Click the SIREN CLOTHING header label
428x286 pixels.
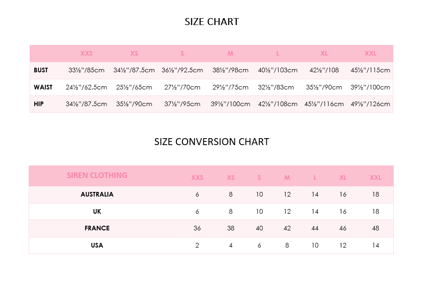[x=97, y=175]
